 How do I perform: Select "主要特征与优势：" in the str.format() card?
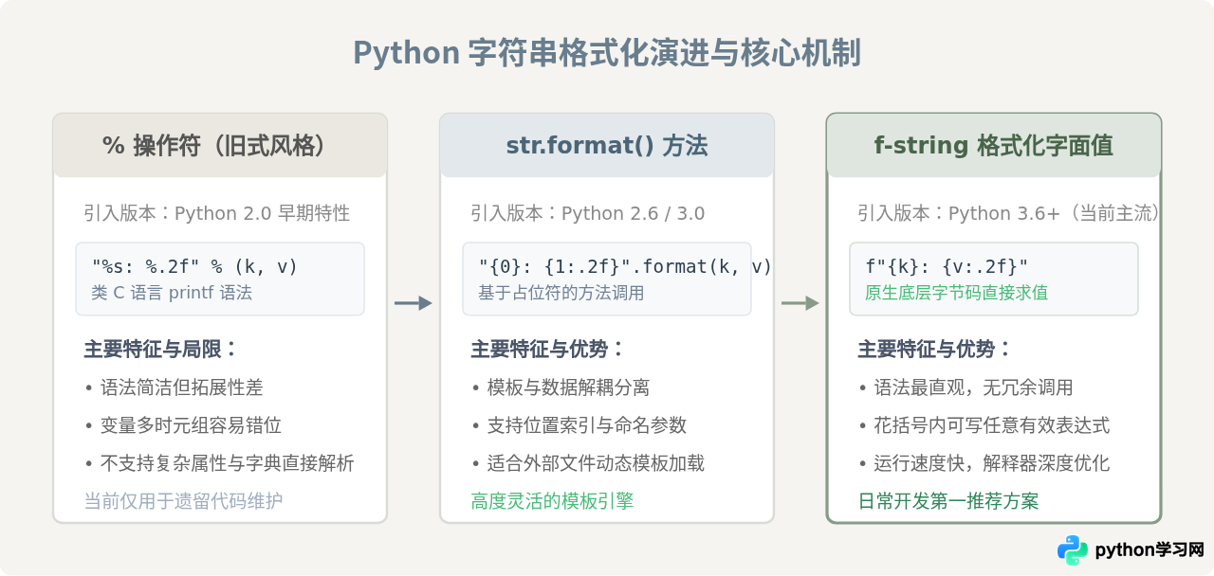tap(548, 350)
